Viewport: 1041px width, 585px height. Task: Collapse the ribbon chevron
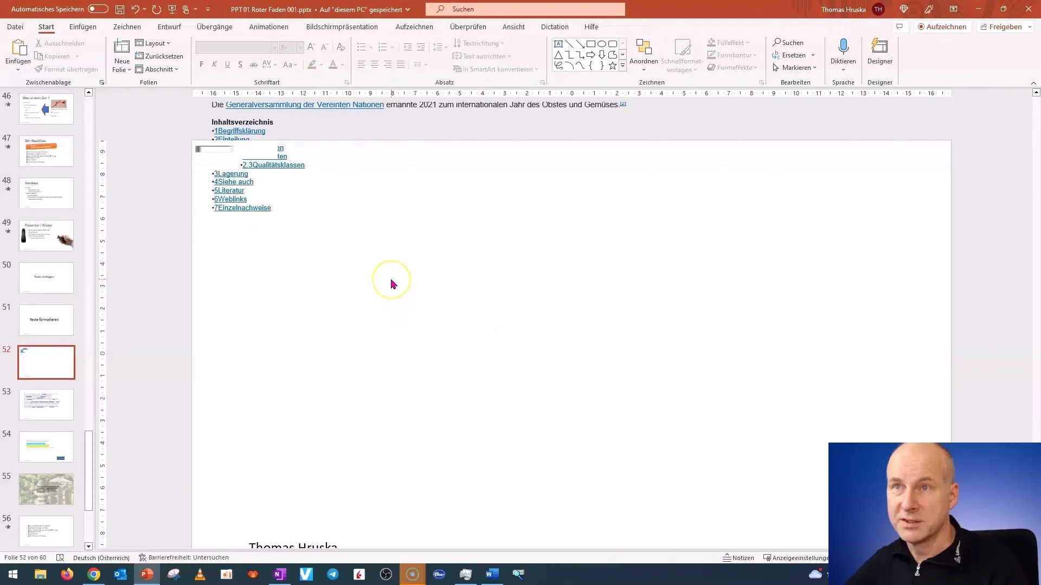click(1033, 83)
